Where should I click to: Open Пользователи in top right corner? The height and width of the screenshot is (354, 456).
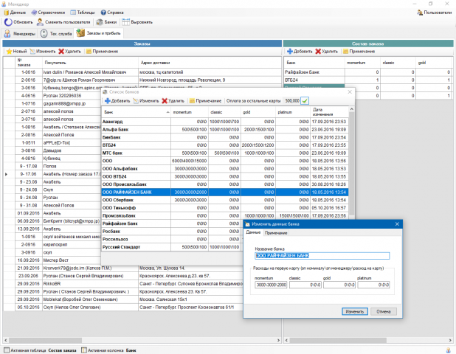[x=435, y=13]
